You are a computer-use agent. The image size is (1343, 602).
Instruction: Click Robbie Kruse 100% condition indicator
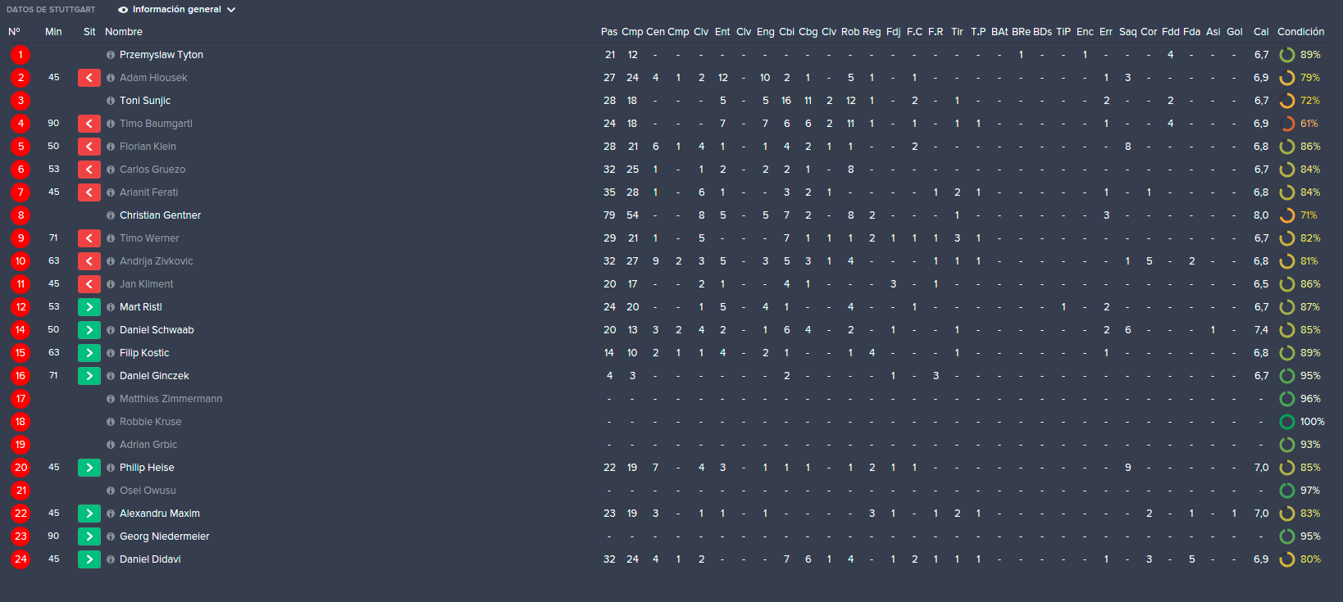pyautogui.click(x=1302, y=422)
